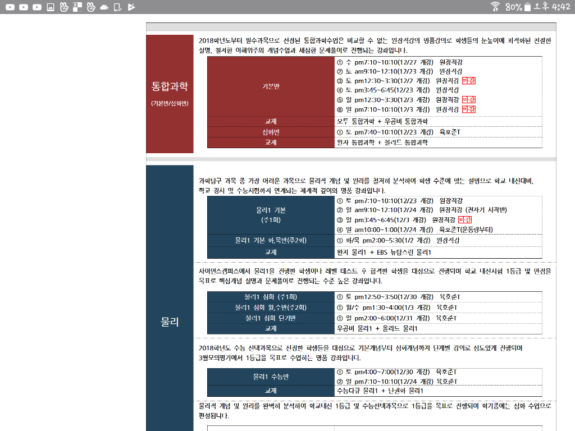Viewport: 575px width, 431px height.
Task: Tap the red 통합과학 section header
Action: point(170,93)
